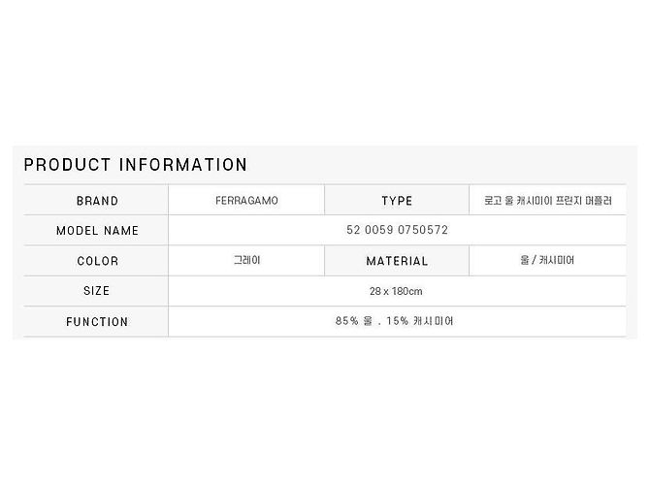Click the FERRAGAMO brand value
This screenshot has height=485, width=650.
(246, 201)
